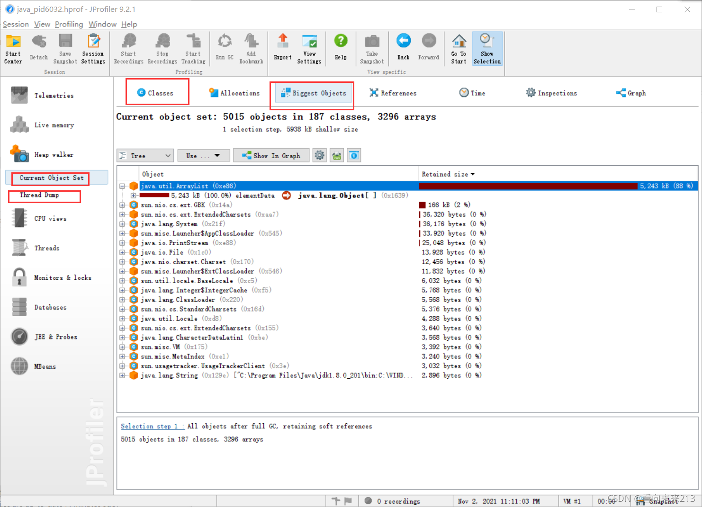Image resolution: width=702 pixels, height=507 pixels.
Task: Select Thread Dump sidebar item
Action: point(39,195)
